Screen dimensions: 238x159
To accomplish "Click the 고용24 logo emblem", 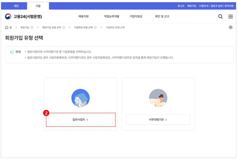I will (8, 17).
